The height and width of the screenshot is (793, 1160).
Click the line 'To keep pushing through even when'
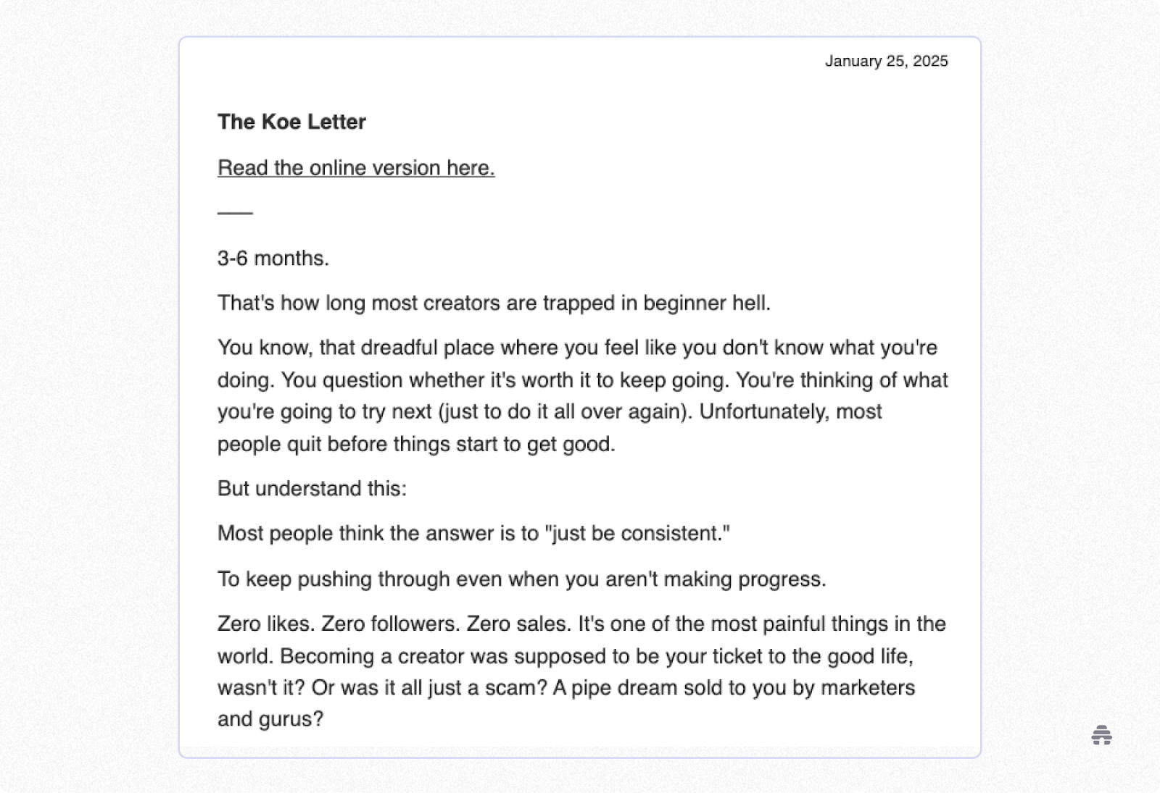(522, 579)
